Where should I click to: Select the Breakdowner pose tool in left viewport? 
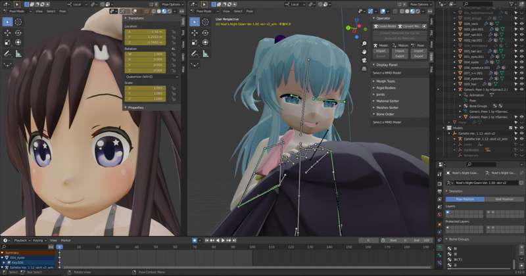coord(7,64)
